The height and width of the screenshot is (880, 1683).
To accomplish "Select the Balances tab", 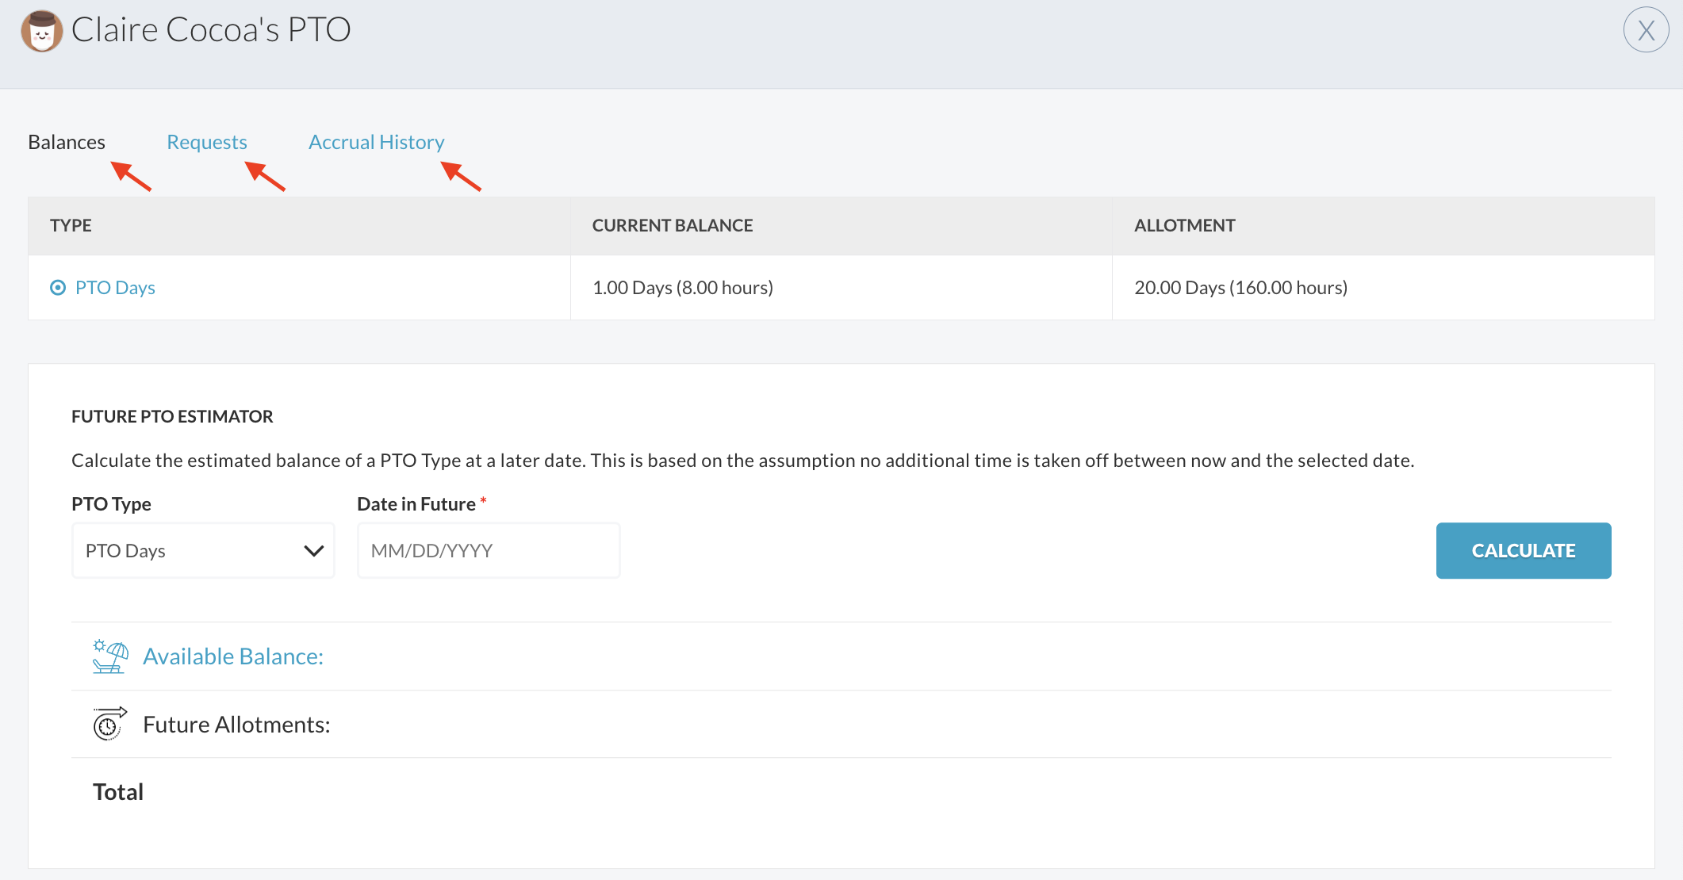I will tap(67, 142).
